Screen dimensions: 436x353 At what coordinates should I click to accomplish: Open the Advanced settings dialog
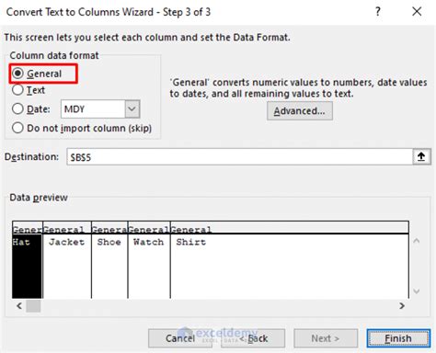click(x=300, y=111)
